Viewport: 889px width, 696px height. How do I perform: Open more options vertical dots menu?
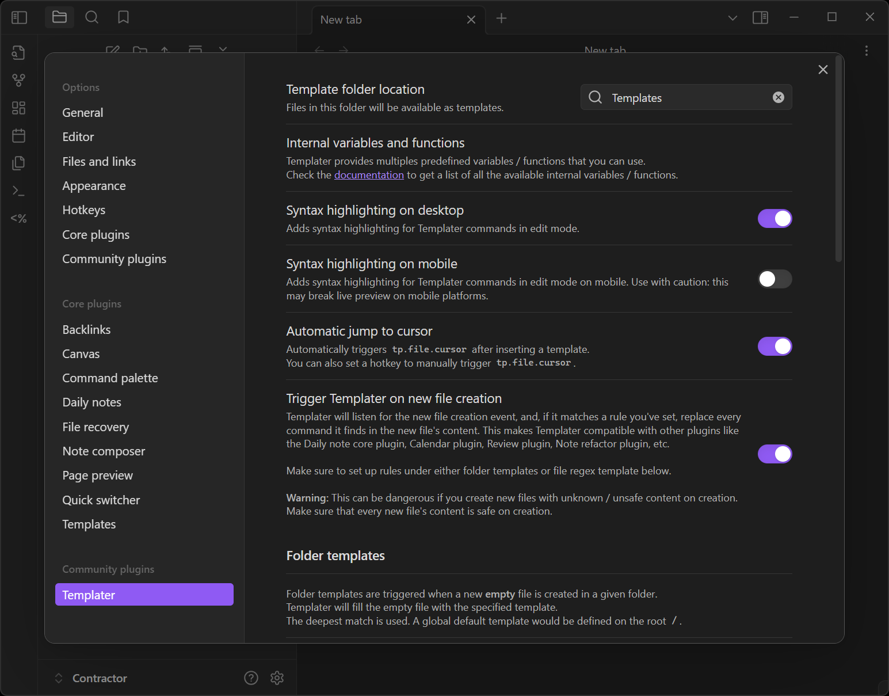[866, 51]
